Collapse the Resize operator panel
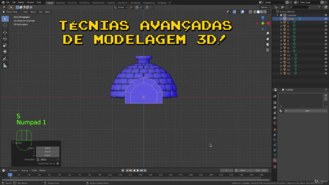This screenshot has height=185, width=329. tap(13, 143)
